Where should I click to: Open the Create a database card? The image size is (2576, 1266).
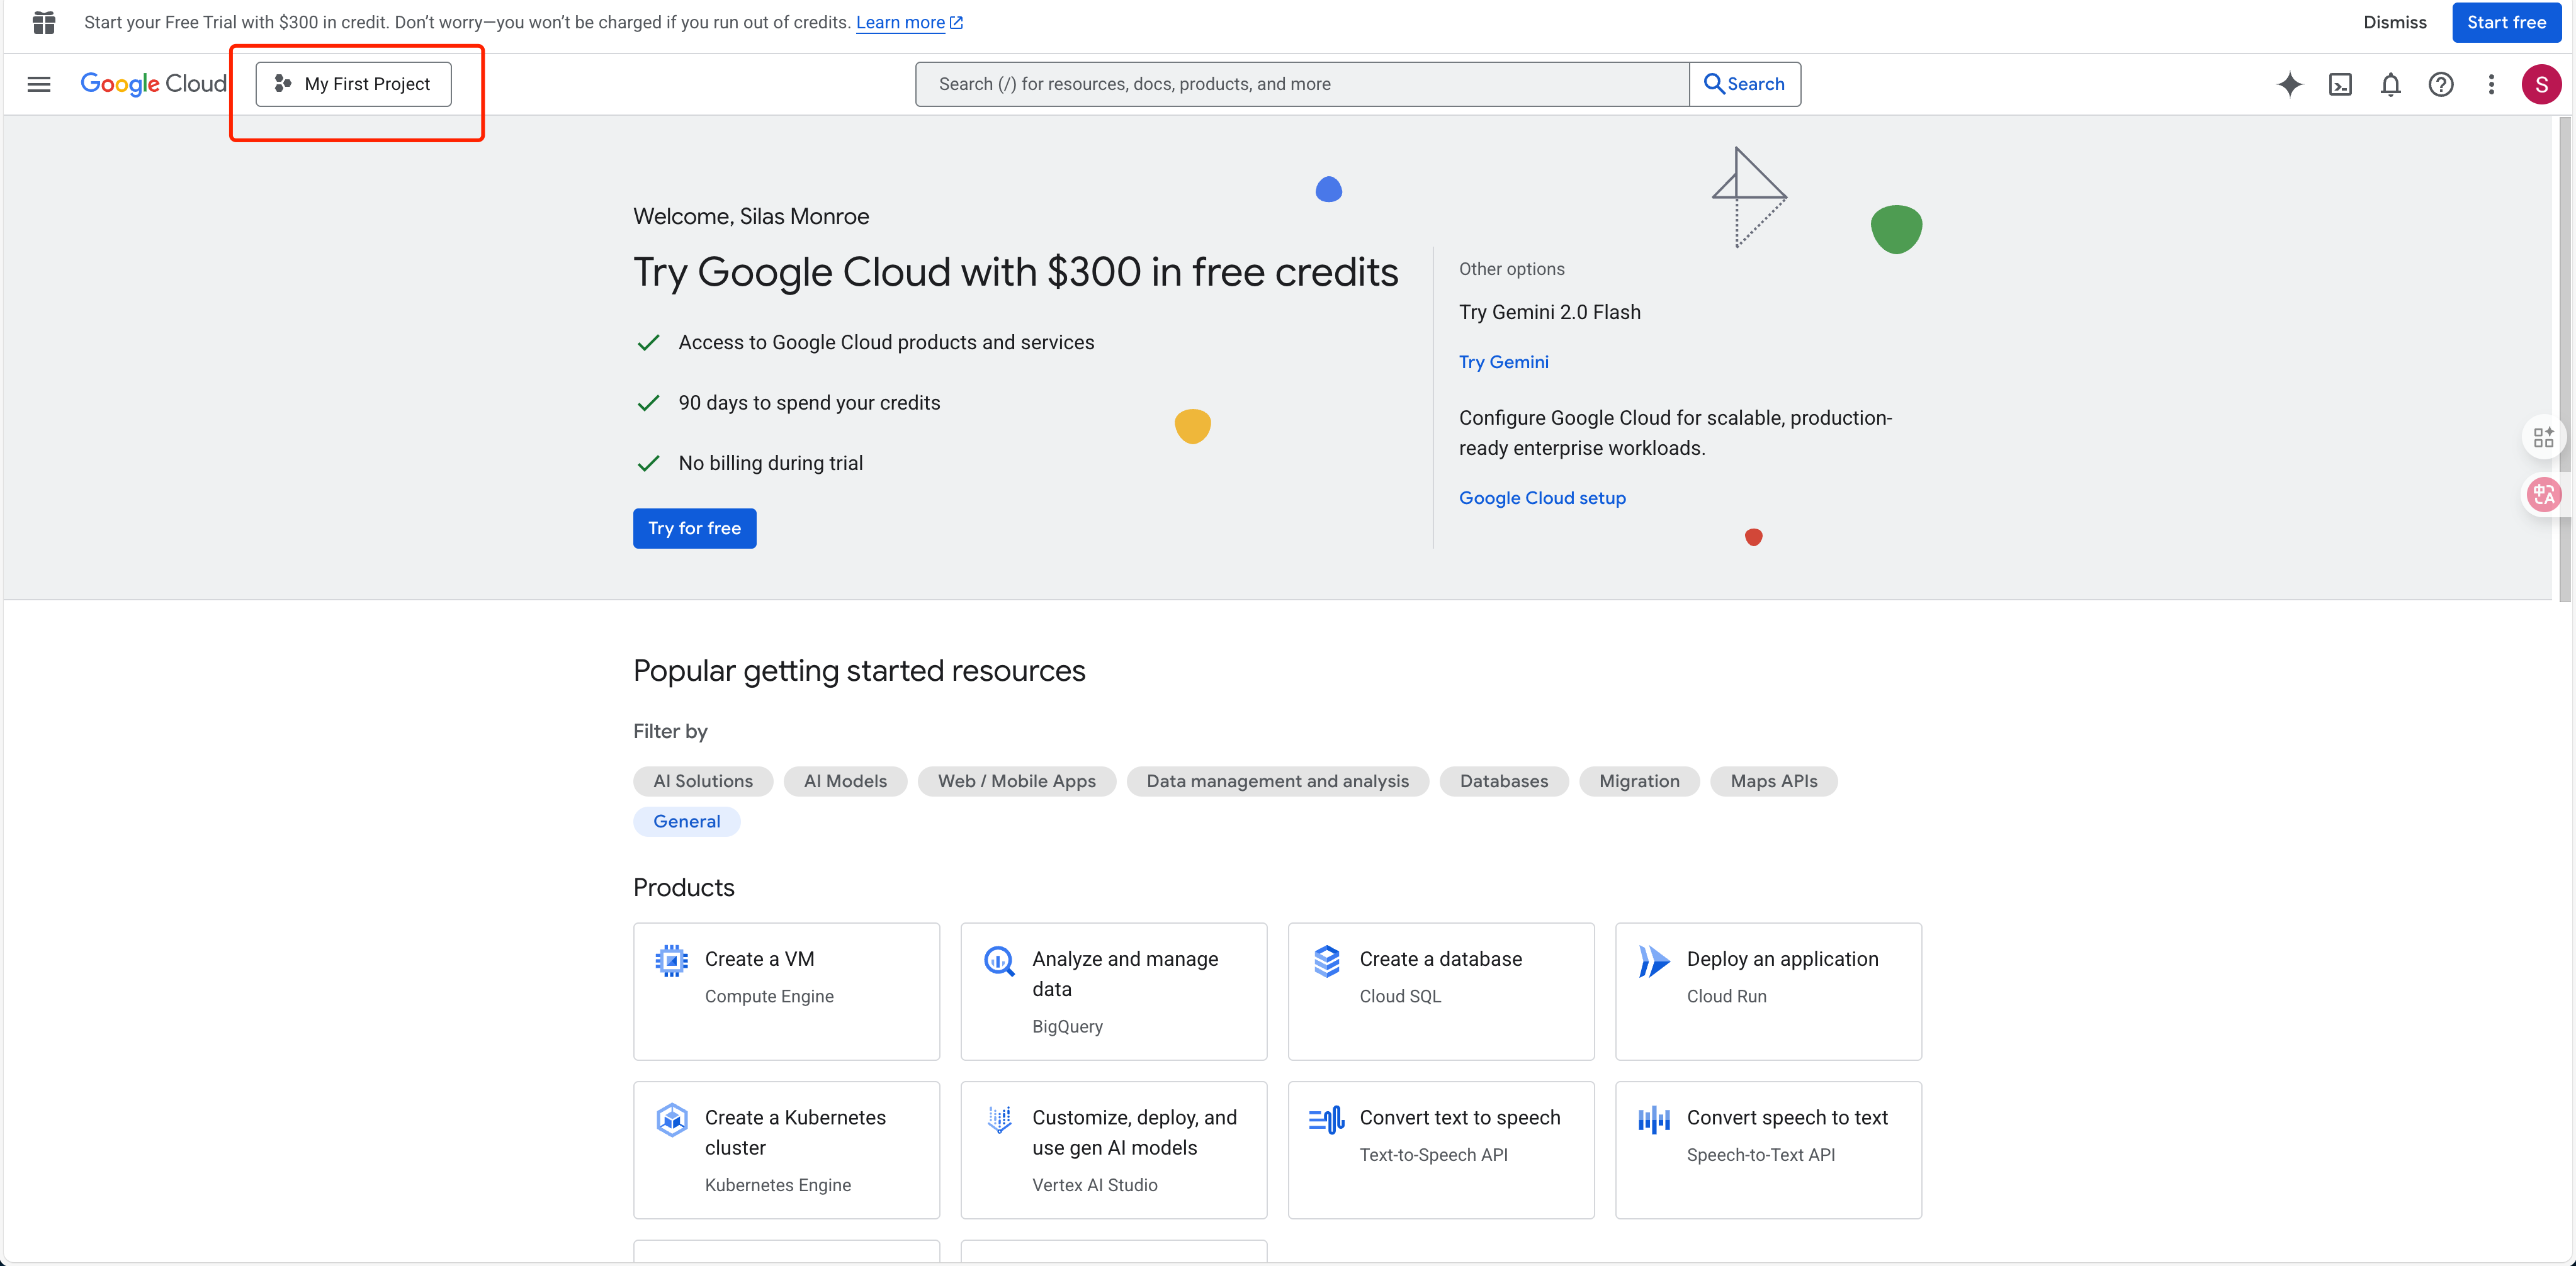pyautogui.click(x=1441, y=991)
